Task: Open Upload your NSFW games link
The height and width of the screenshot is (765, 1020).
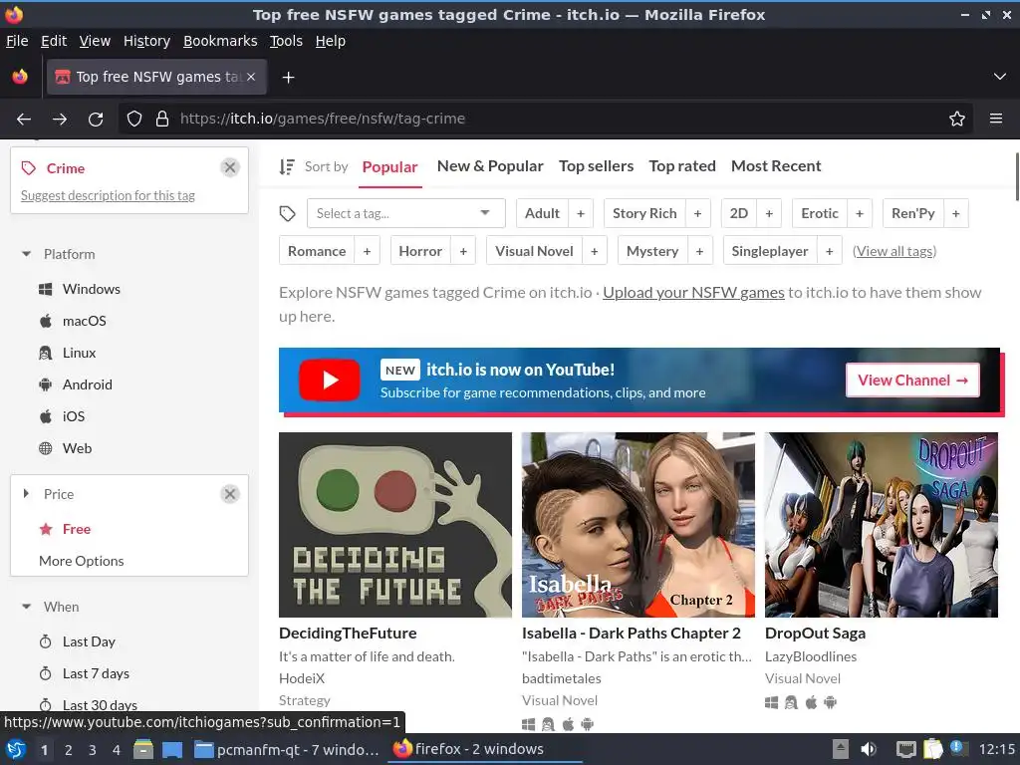Action: tap(693, 293)
